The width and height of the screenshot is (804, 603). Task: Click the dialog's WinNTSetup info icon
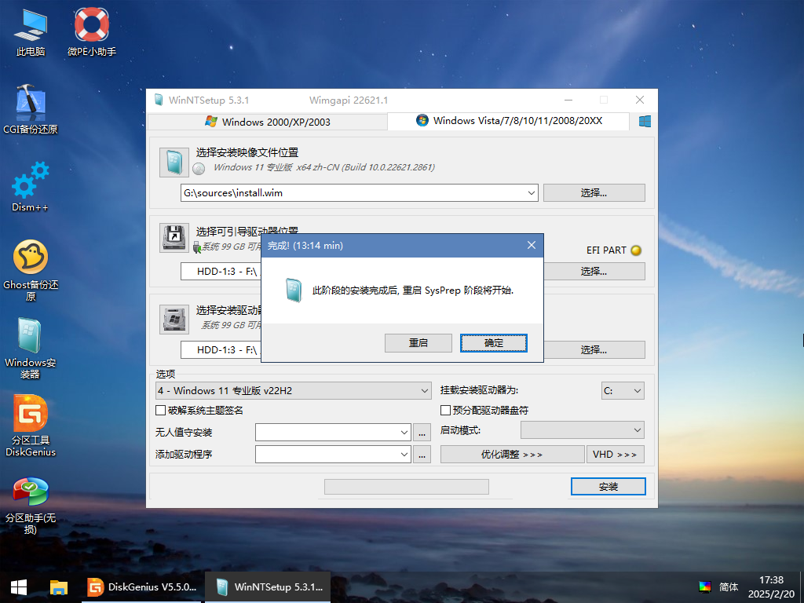click(x=294, y=291)
